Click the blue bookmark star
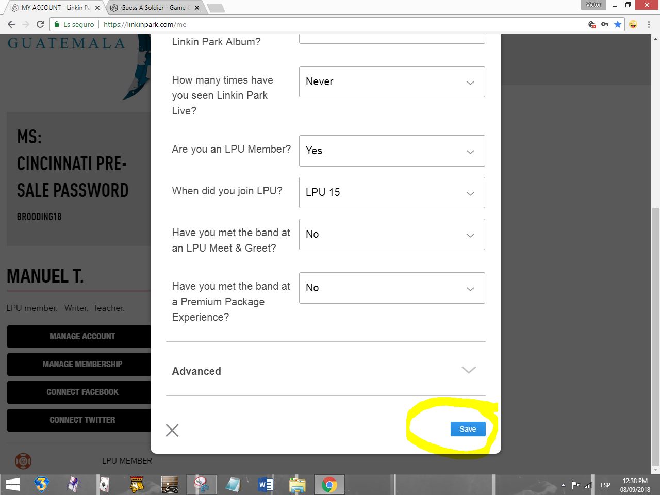This screenshot has height=495, width=660. click(618, 24)
